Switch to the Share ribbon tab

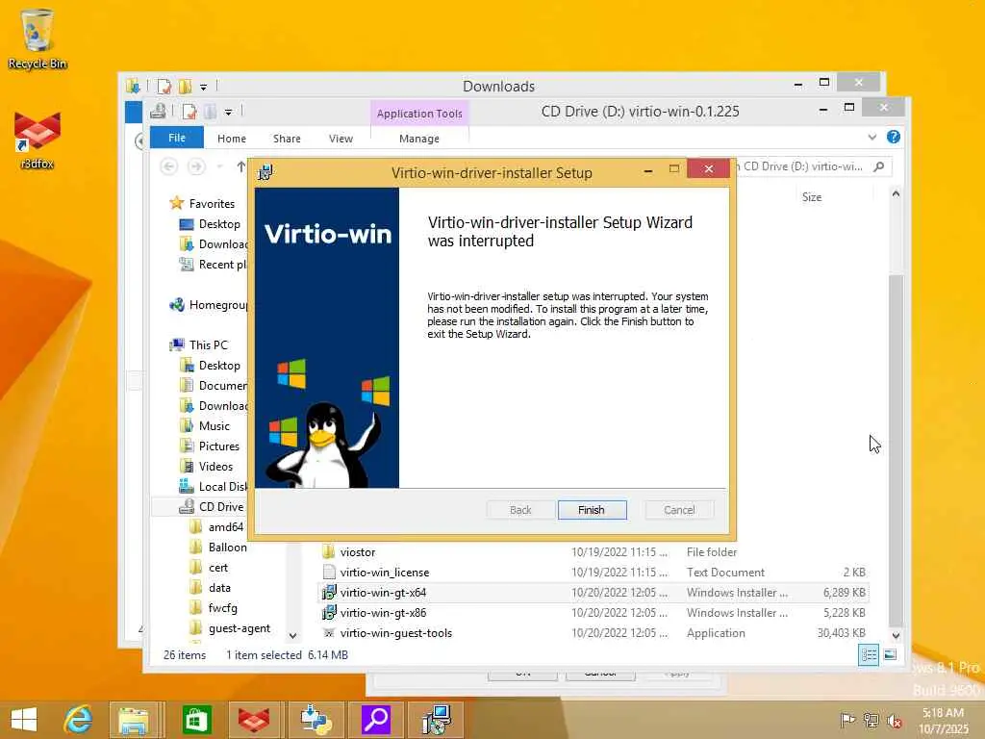coord(287,139)
